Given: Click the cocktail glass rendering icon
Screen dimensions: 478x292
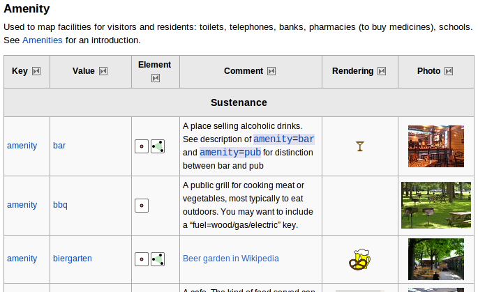Looking at the screenshot, I should pyautogui.click(x=359, y=146).
